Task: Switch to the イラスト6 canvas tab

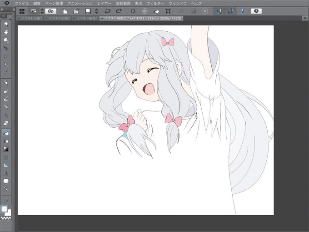Action: click(85, 18)
